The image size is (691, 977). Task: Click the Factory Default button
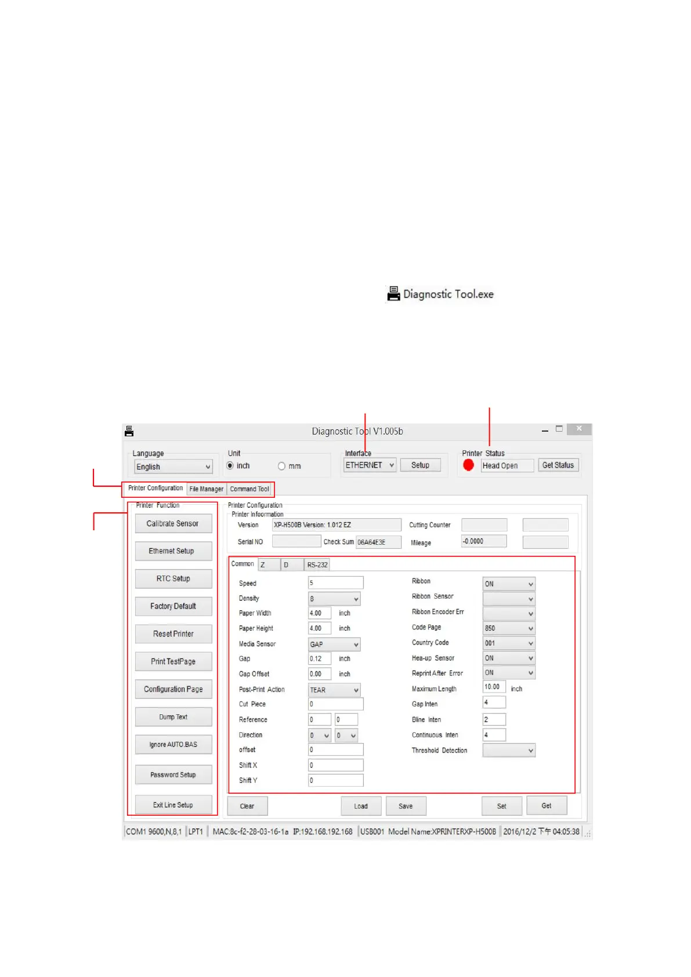point(173,606)
